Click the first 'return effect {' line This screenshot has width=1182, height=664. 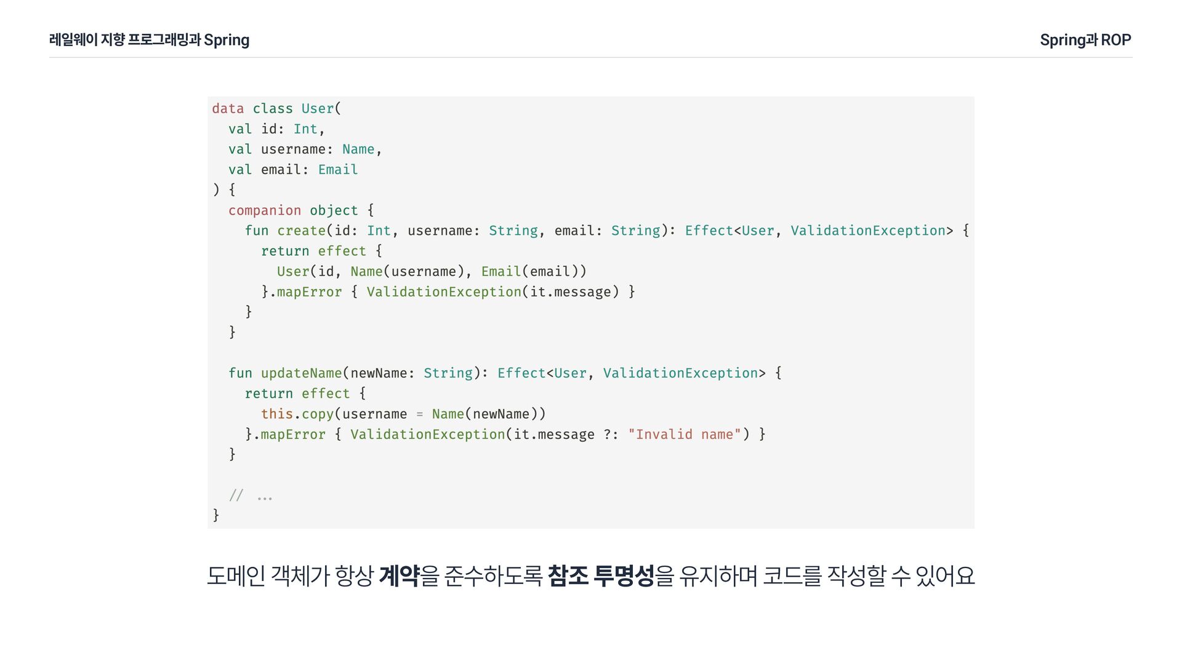tap(321, 251)
